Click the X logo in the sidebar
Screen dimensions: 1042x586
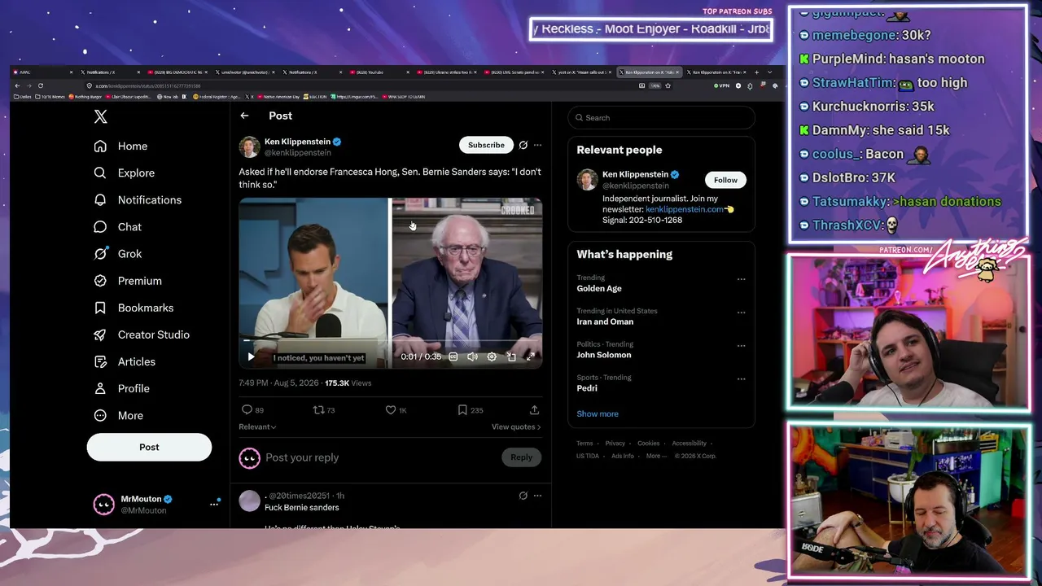click(x=101, y=117)
